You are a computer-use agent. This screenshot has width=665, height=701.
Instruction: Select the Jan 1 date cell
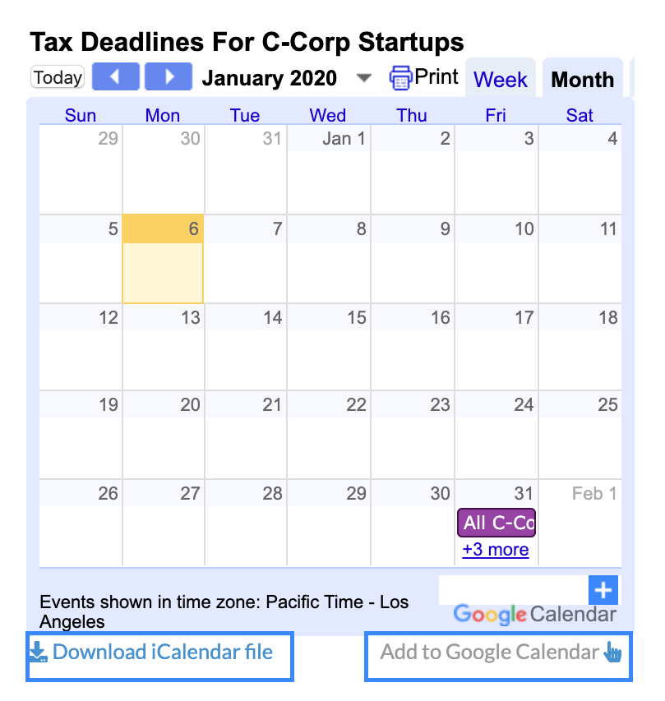point(329,169)
